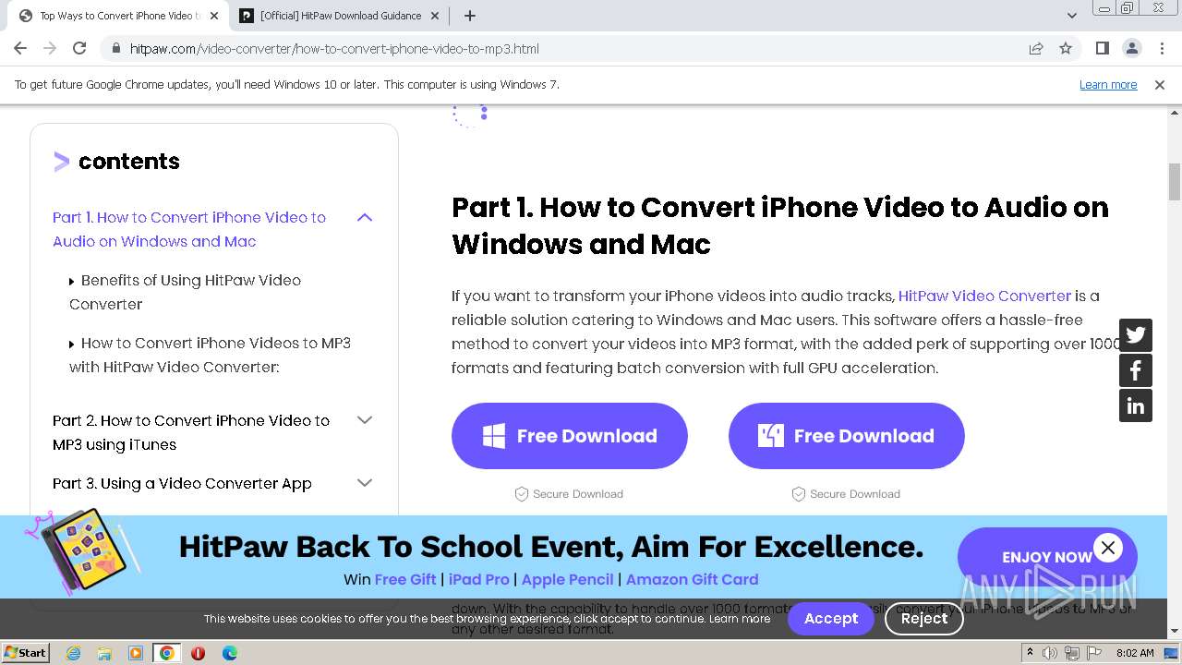Image resolution: width=1182 pixels, height=665 pixels.
Task: Go back to the previous page
Action: tap(20, 49)
